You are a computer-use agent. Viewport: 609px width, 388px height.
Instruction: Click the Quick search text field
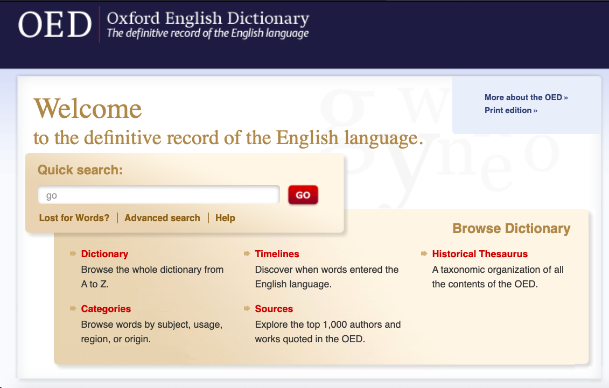point(159,195)
